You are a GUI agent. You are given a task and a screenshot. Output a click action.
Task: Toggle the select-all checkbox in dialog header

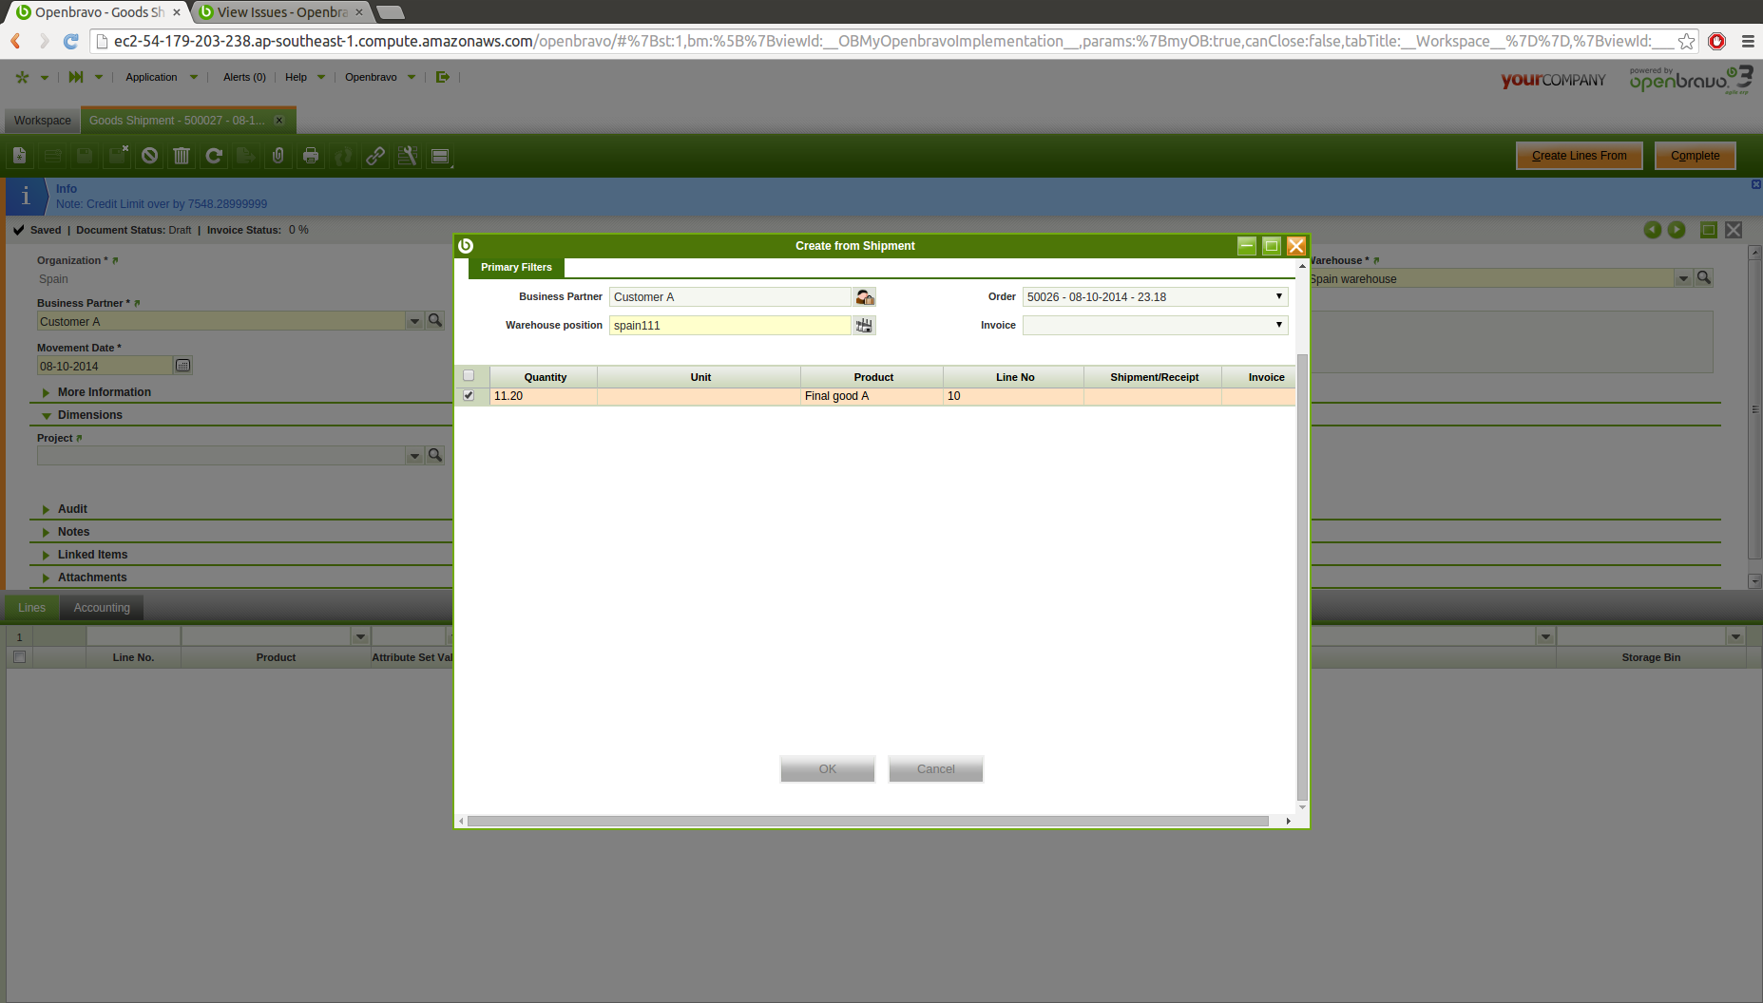(469, 376)
